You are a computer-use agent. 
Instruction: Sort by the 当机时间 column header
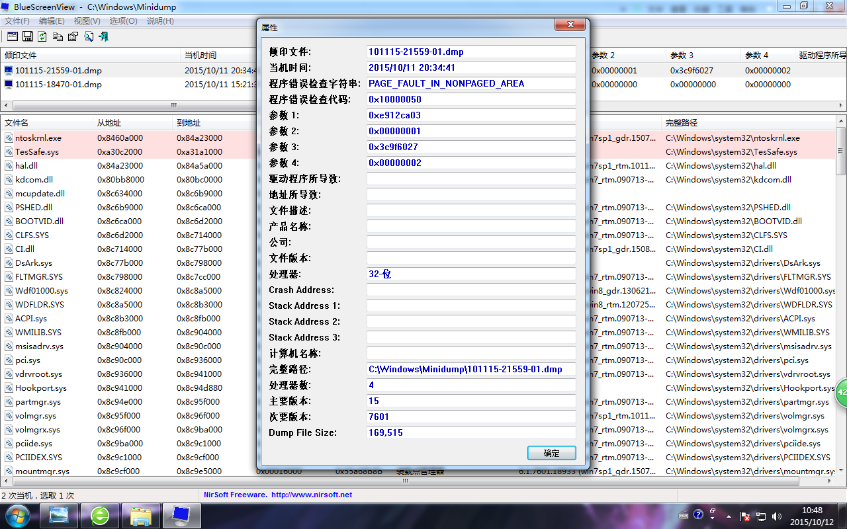tap(218, 56)
